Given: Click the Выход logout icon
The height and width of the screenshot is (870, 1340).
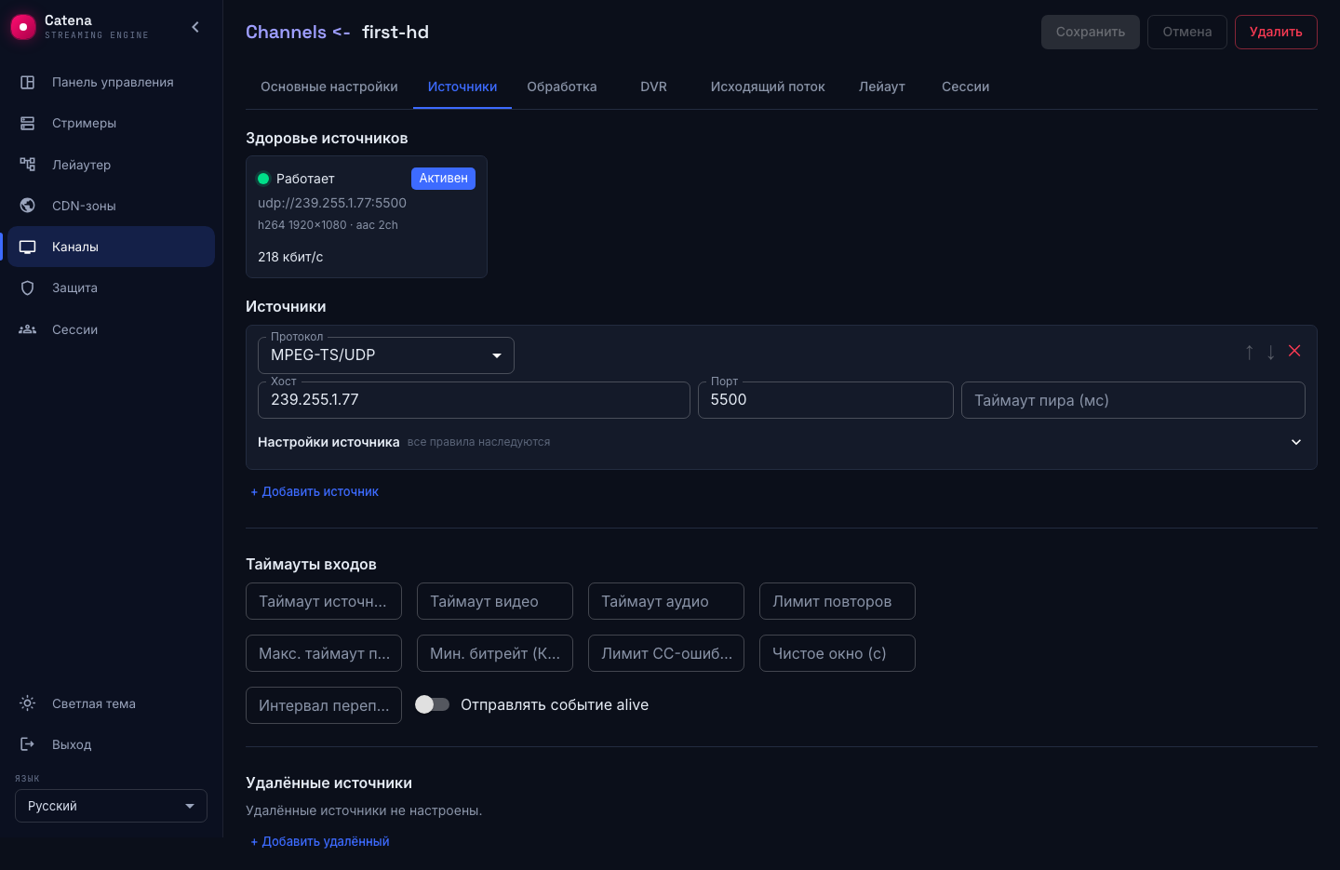Looking at the screenshot, I should [x=28, y=744].
